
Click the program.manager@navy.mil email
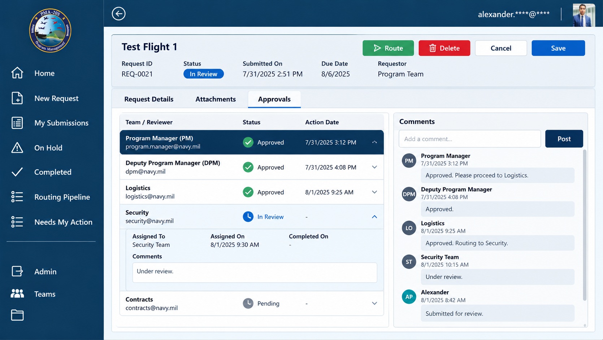[x=163, y=147]
